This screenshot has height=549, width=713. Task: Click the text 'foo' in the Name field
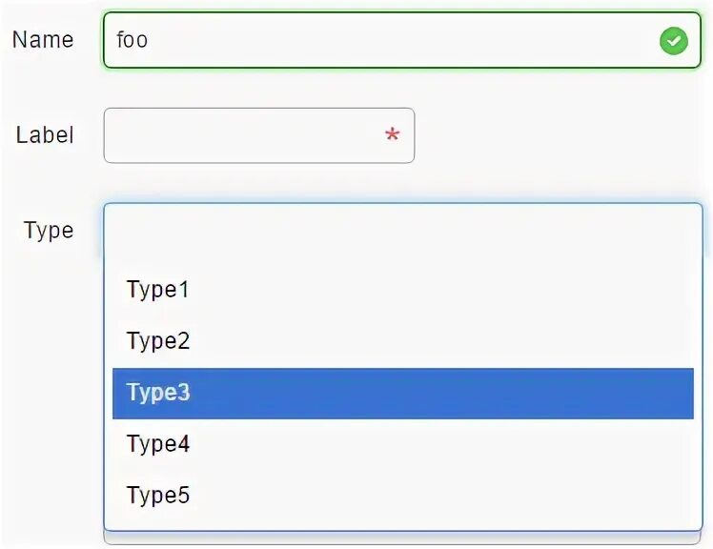(x=132, y=41)
